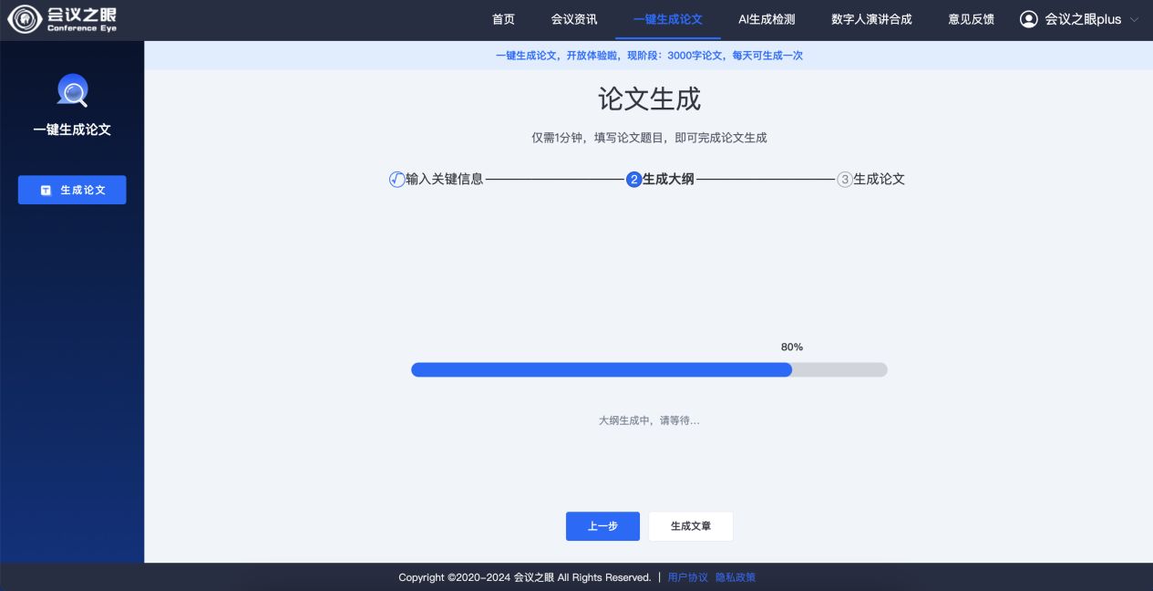Click the Conference Eye logo

click(64, 19)
